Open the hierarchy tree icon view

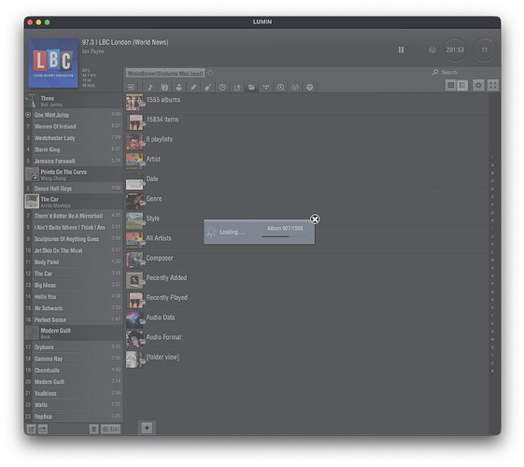pyautogui.click(x=266, y=88)
